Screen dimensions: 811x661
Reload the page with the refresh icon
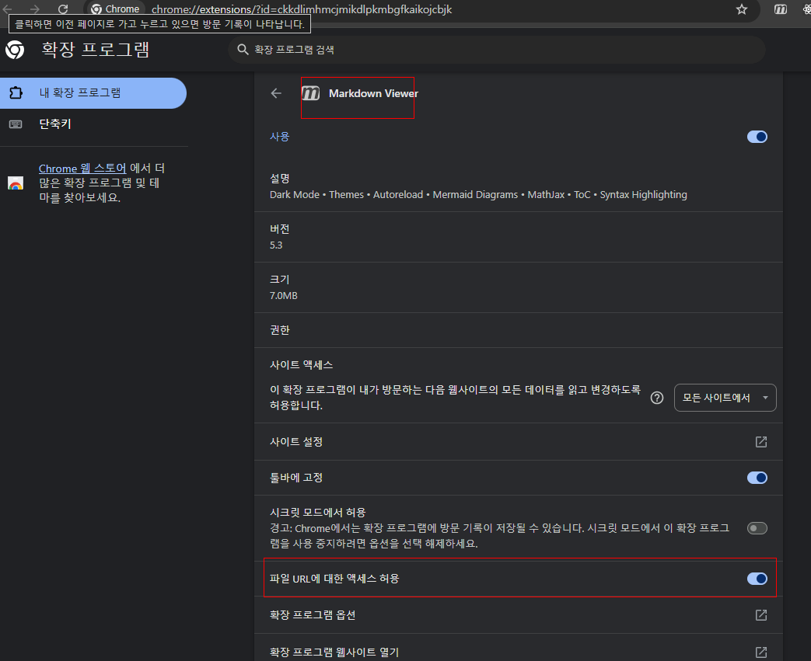pyautogui.click(x=63, y=9)
